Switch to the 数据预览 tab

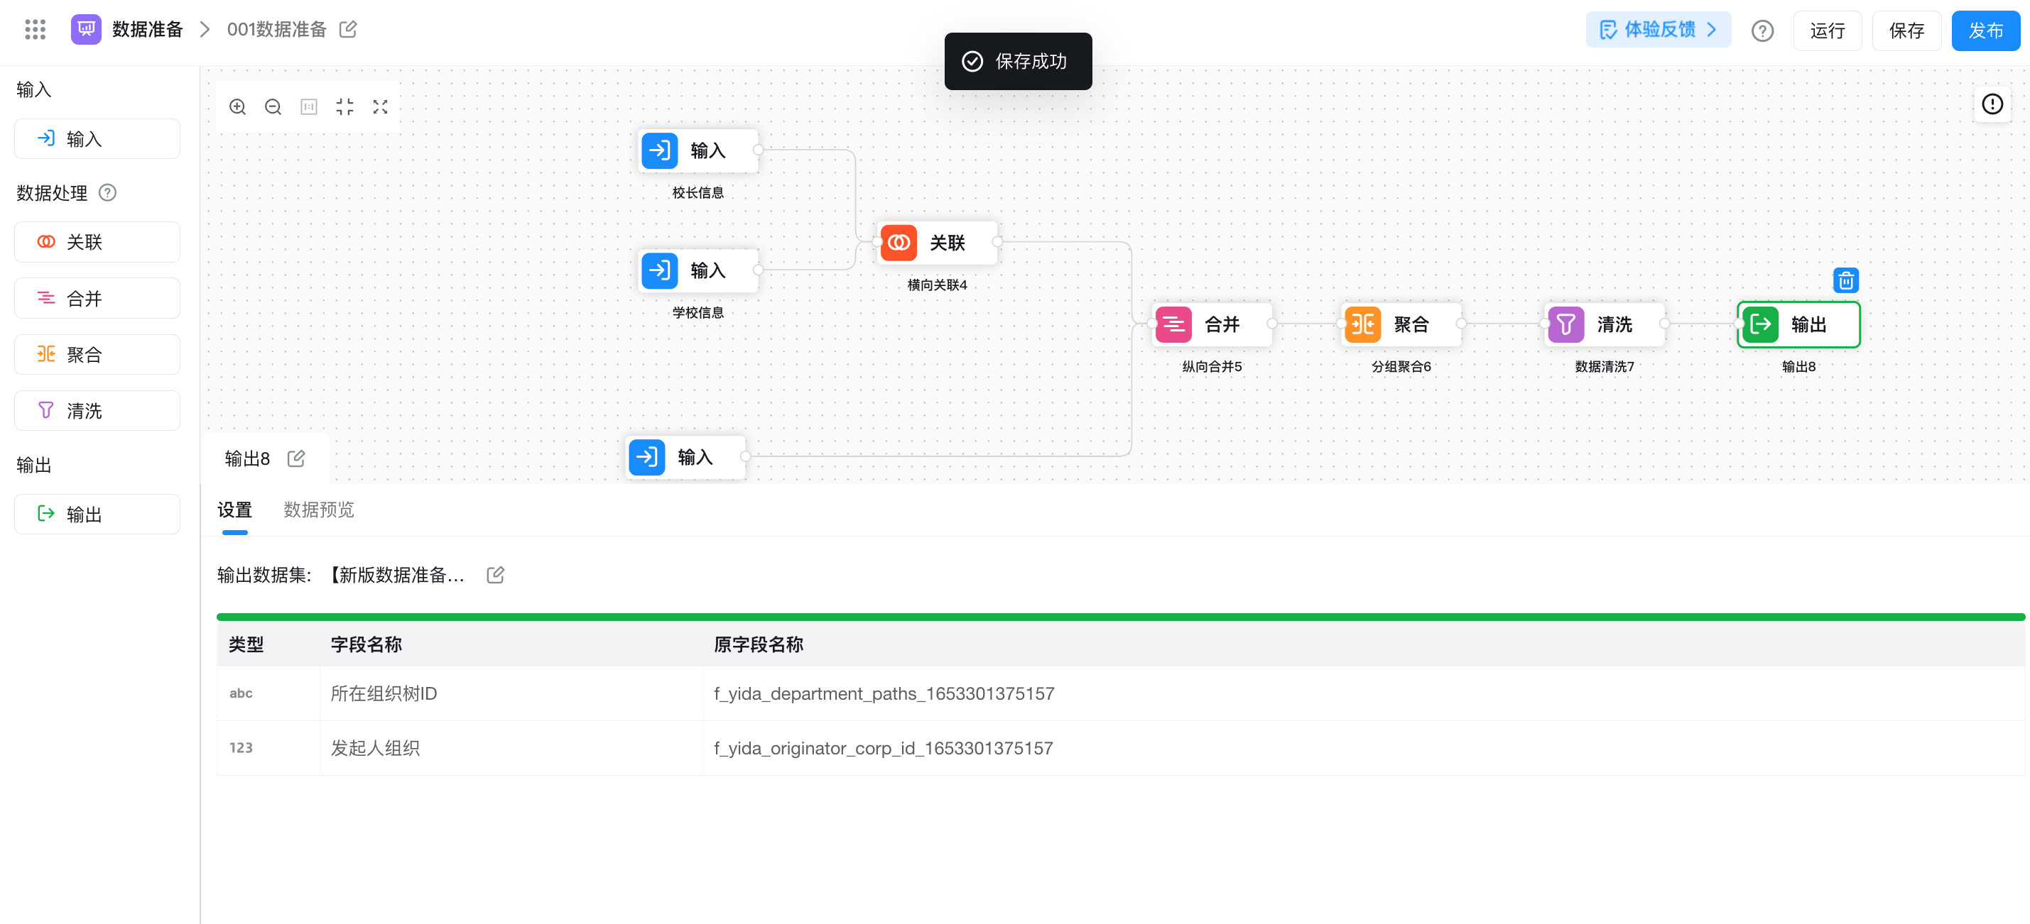(318, 510)
